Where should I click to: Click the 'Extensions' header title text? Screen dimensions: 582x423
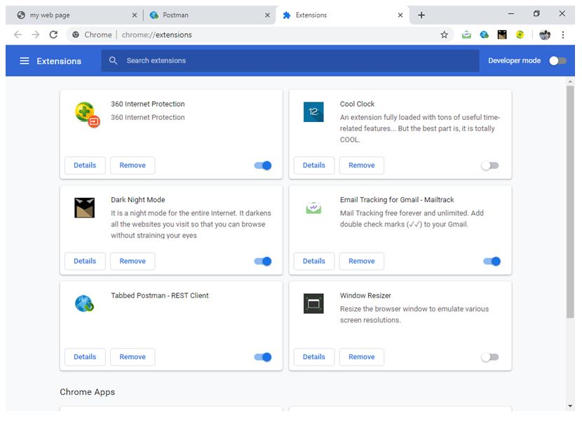pos(59,61)
